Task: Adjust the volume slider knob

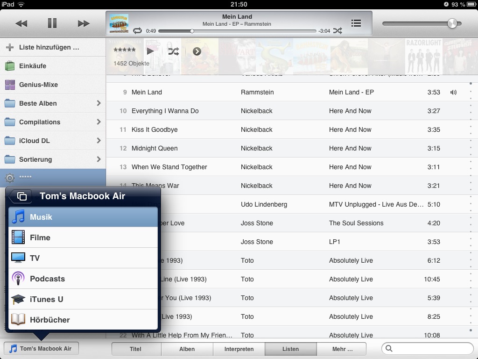Action: [452, 23]
